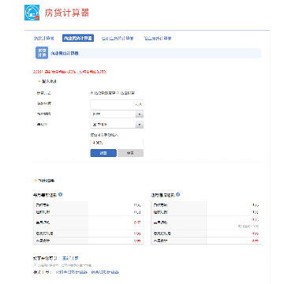284x284 pixels.
Task: Open the loan term dropdown
Action: point(117,114)
